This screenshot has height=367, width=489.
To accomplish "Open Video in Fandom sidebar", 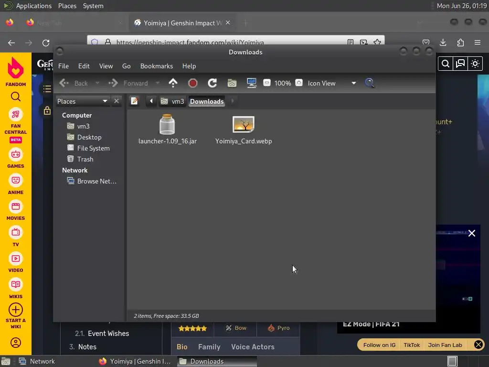I will (16, 263).
